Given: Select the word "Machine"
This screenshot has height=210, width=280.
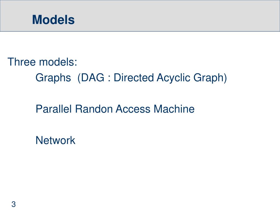Looking at the screenshot, I should coord(174,109).
